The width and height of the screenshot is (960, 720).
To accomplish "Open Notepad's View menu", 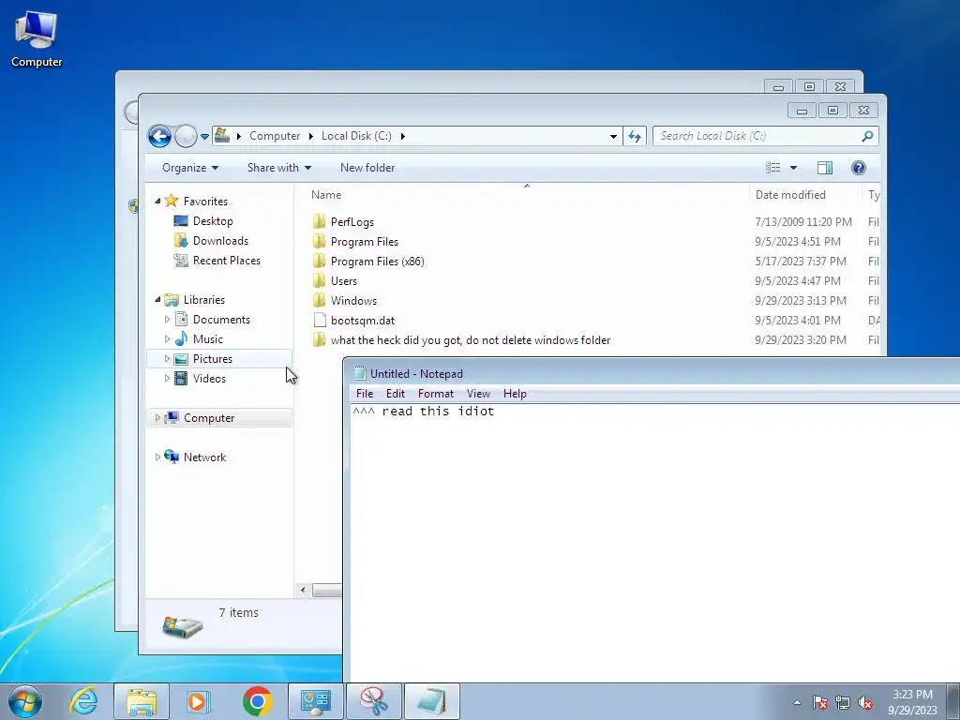I will pyautogui.click(x=478, y=394).
